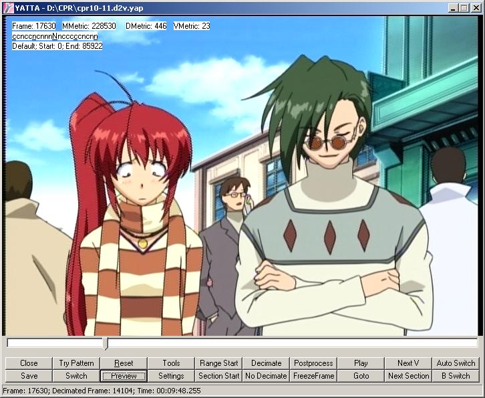Viewport: 485px width, 398px height.
Task: Click the YATTA title bar app icon
Action: [x=8, y=8]
